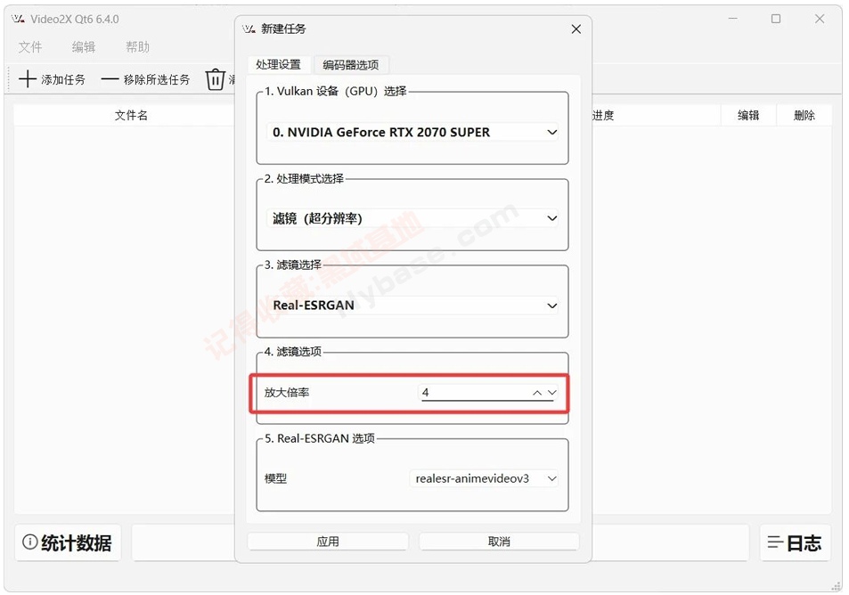Open the 文件 menu
The image size is (849, 595).
30,47
